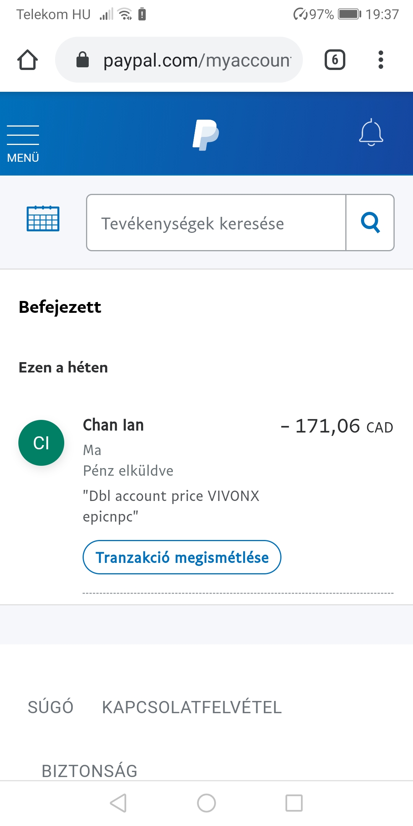Tap the browser home icon
Viewport: 413px width, 826px height.
pos(28,60)
